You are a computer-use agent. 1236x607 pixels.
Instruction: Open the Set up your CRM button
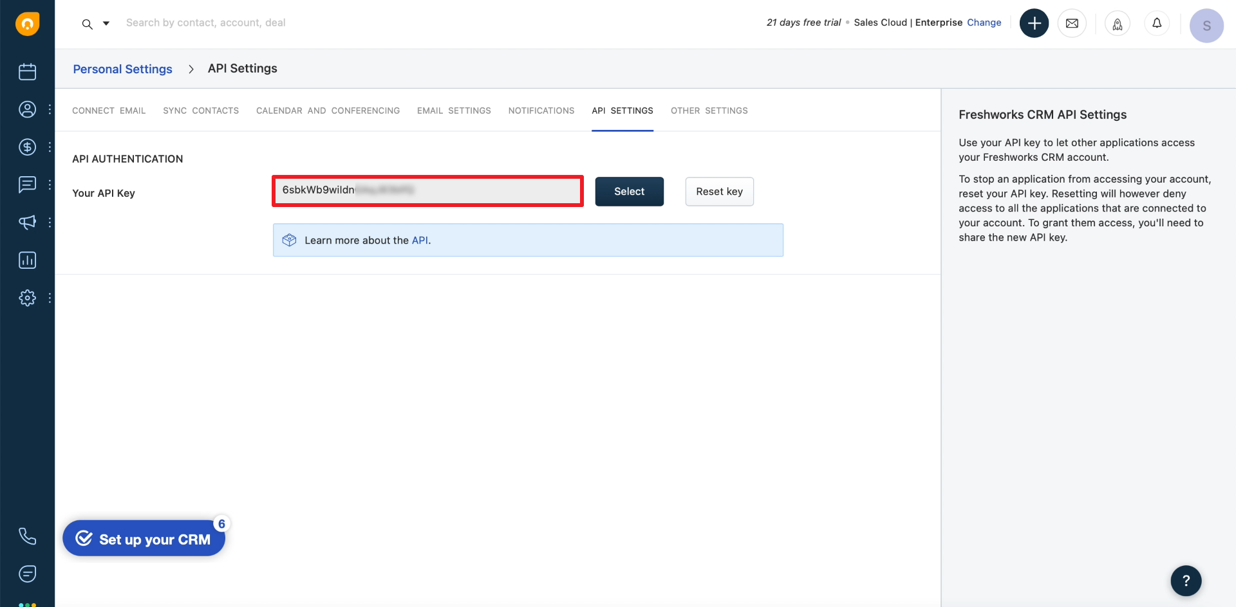[144, 539]
